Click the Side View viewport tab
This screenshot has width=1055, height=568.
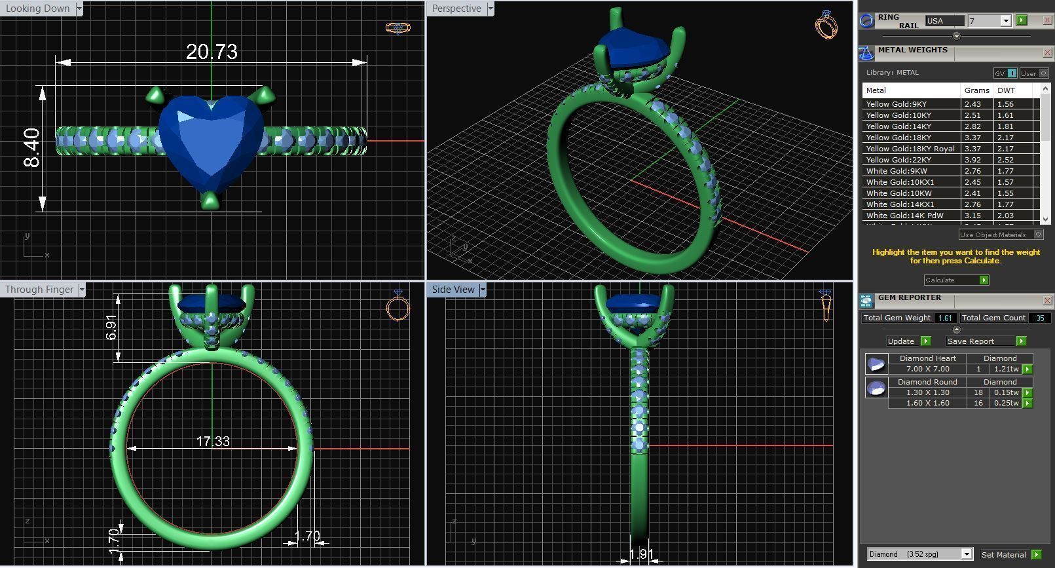pos(453,290)
